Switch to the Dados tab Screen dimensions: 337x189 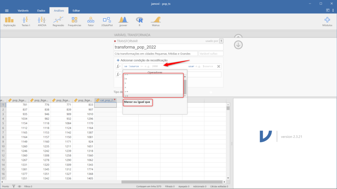[x=41, y=11]
